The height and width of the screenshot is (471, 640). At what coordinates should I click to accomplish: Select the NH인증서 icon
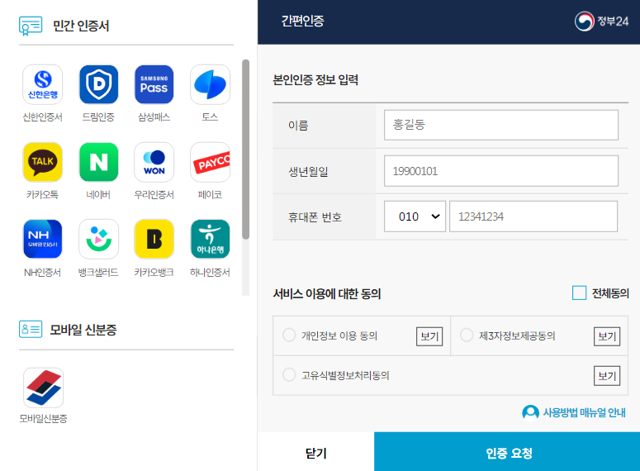tap(42, 240)
